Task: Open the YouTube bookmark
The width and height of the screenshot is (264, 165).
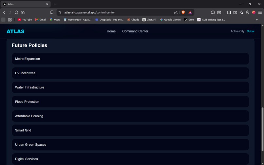Action: tap(25, 20)
